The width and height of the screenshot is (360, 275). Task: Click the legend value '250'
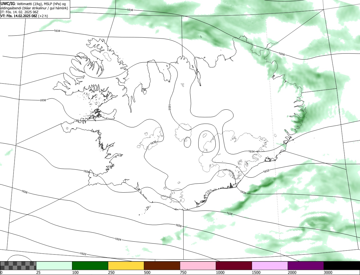[111, 272]
